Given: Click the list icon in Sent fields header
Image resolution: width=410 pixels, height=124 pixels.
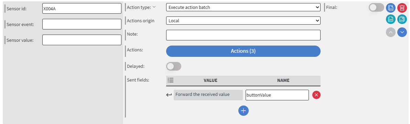Looking at the screenshot, I should click(x=171, y=80).
